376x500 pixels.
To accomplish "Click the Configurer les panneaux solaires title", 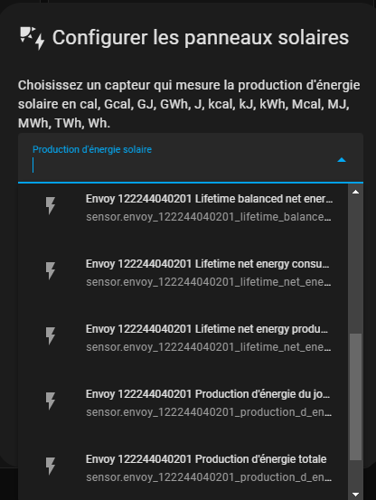I will (201, 38).
